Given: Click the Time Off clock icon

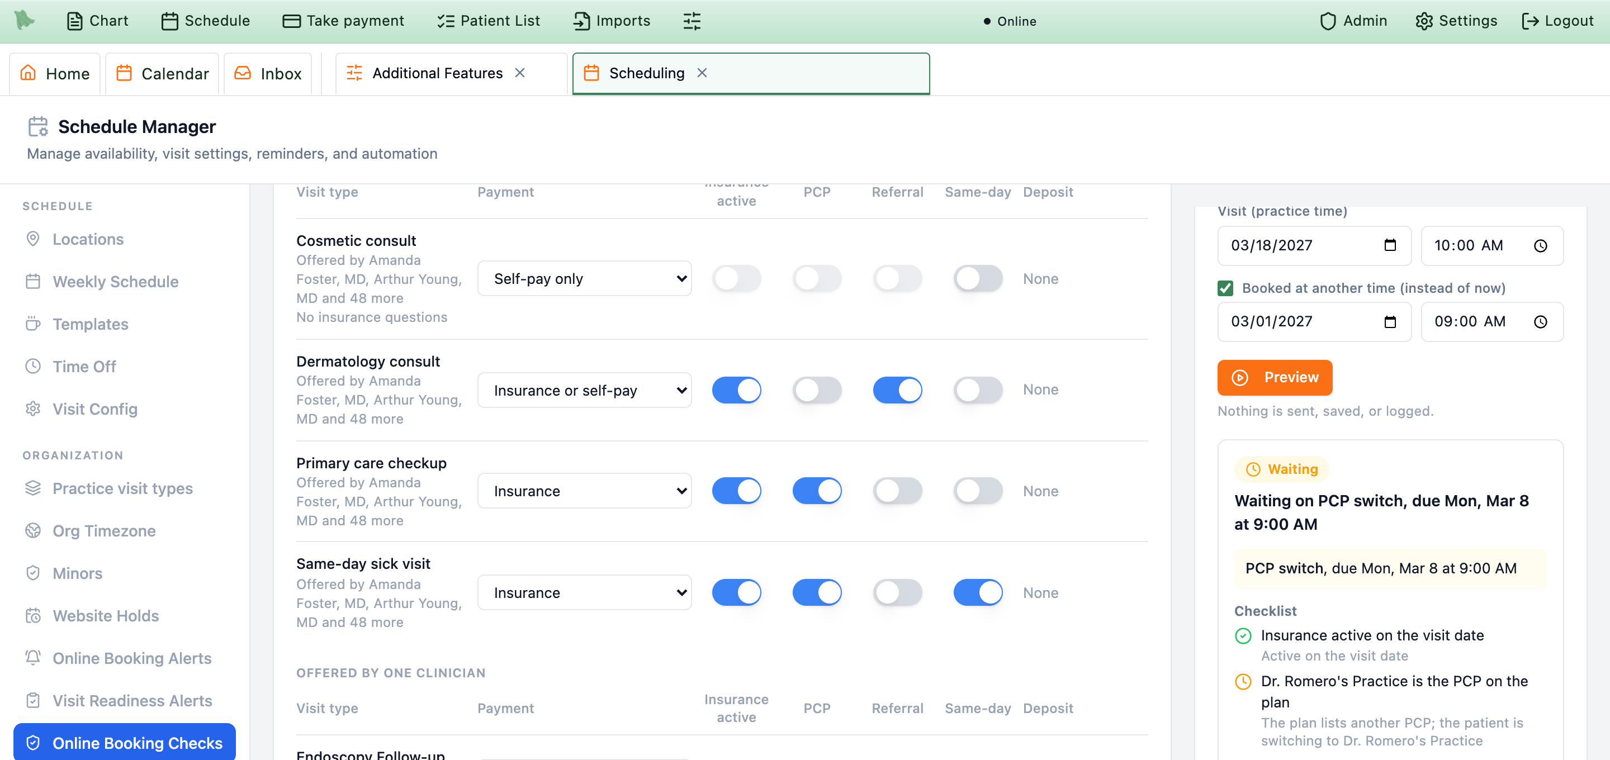Looking at the screenshot, I should coord(33,365).
